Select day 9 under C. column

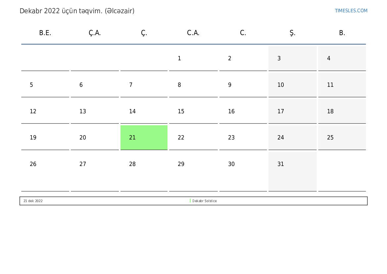pos(243,85)
